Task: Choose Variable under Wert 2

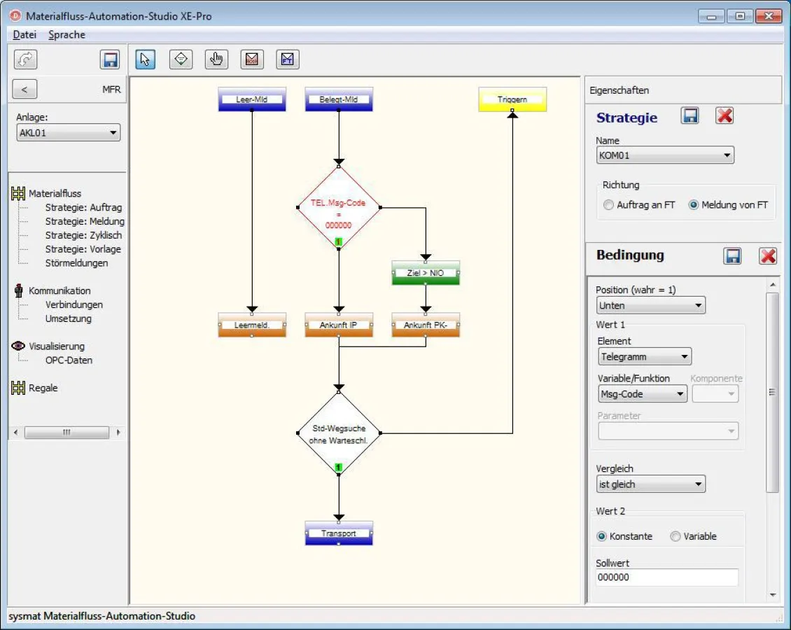Action: click(x=675, y=536)
